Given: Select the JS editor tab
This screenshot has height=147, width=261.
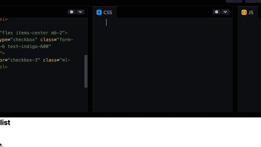Looking at the screenshot, I should (248, 12).
